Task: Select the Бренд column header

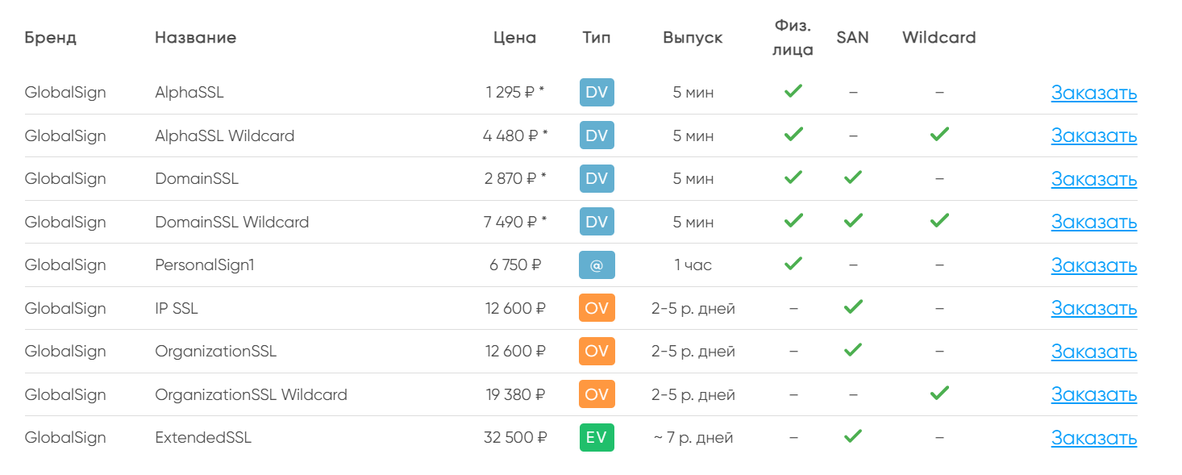Action: pyautogui.click(x=50, y=37)
